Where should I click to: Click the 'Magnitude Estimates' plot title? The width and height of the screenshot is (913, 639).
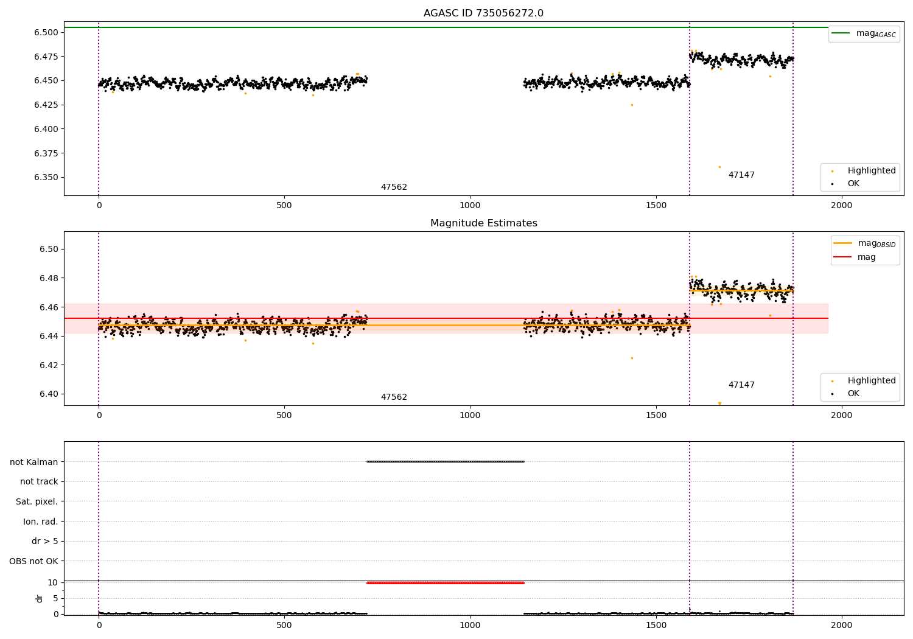point(483,223)
